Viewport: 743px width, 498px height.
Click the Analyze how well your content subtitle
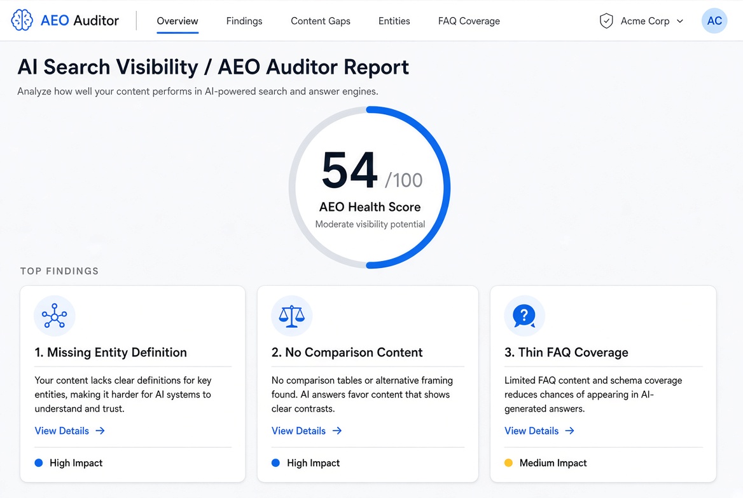(198, 91)
